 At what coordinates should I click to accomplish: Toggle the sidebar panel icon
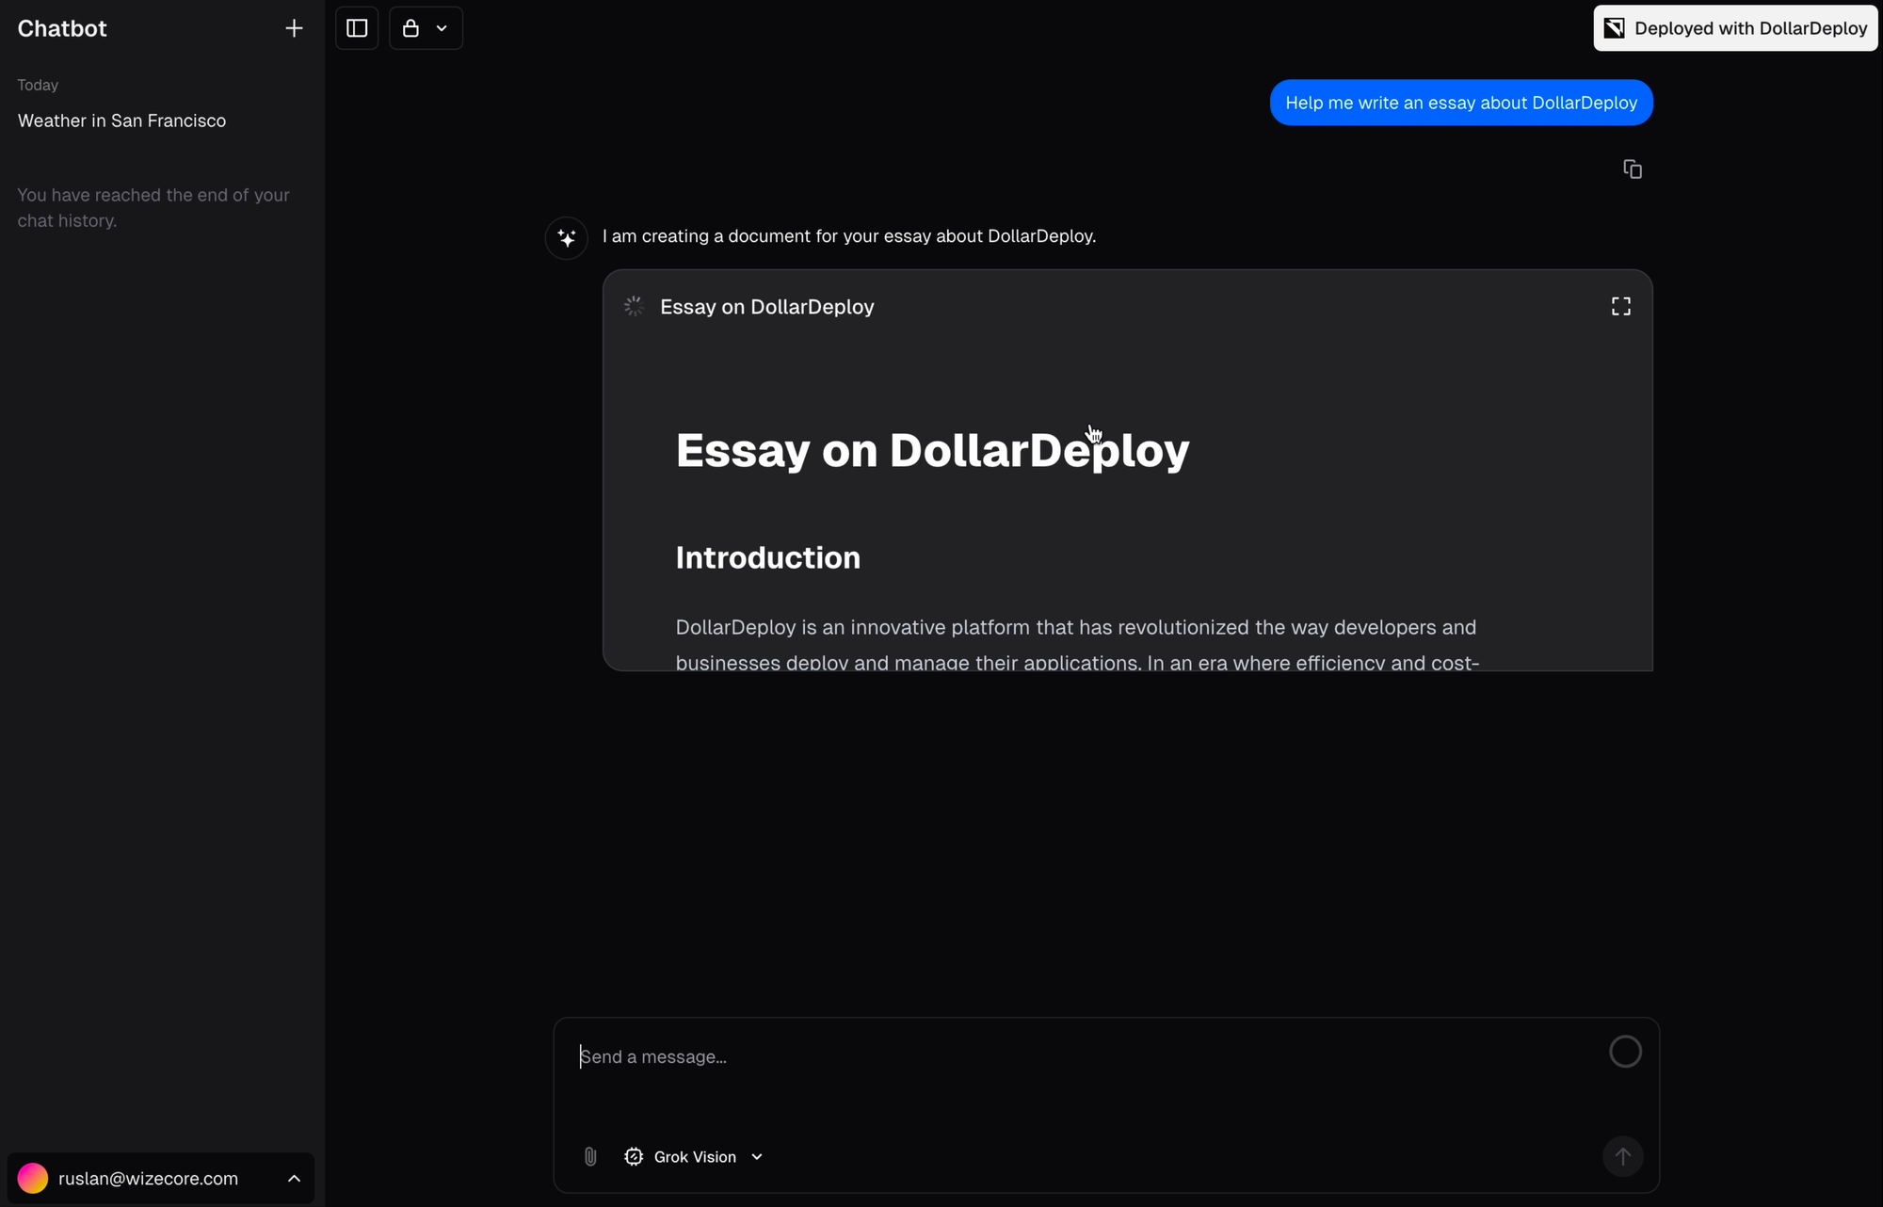pyautogui.click(x=357, y=28)
